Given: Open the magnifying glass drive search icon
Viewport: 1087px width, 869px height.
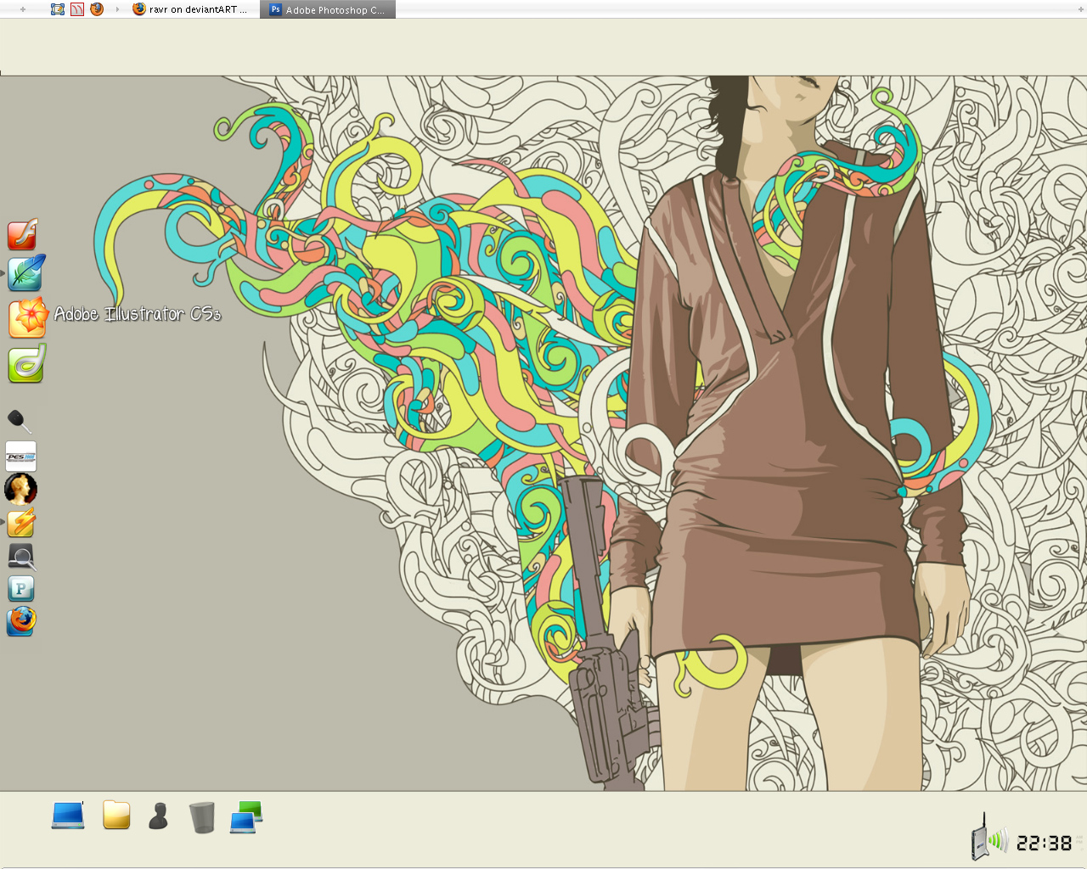Looking at the screenshot, I should [21, 557].
